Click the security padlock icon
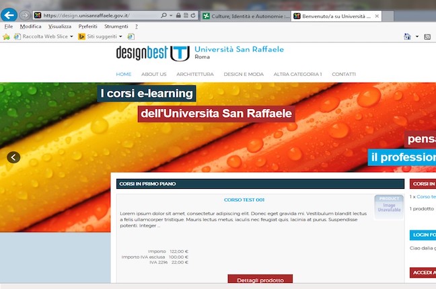 tap(178, 15)
